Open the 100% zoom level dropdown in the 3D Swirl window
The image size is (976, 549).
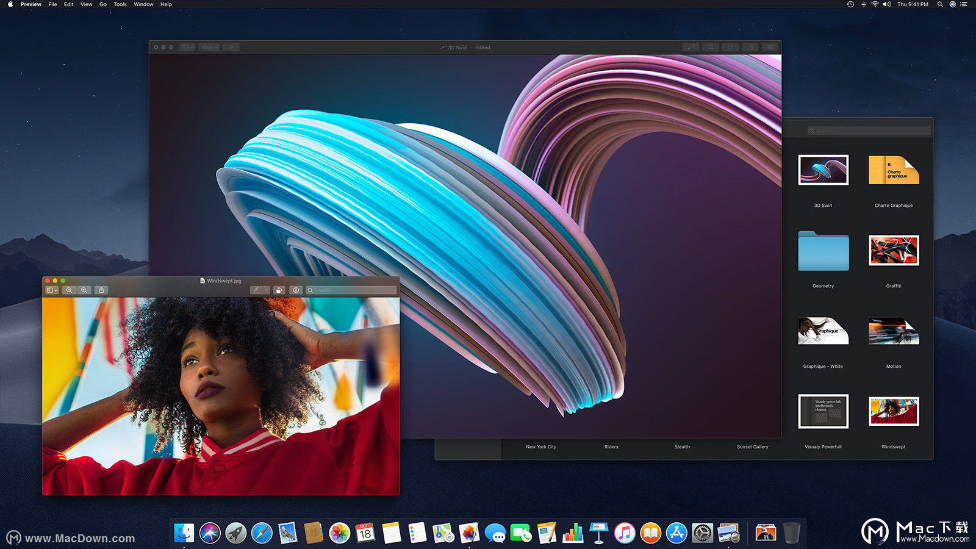pos(209,47)
